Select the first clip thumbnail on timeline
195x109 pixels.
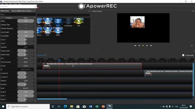47,67
